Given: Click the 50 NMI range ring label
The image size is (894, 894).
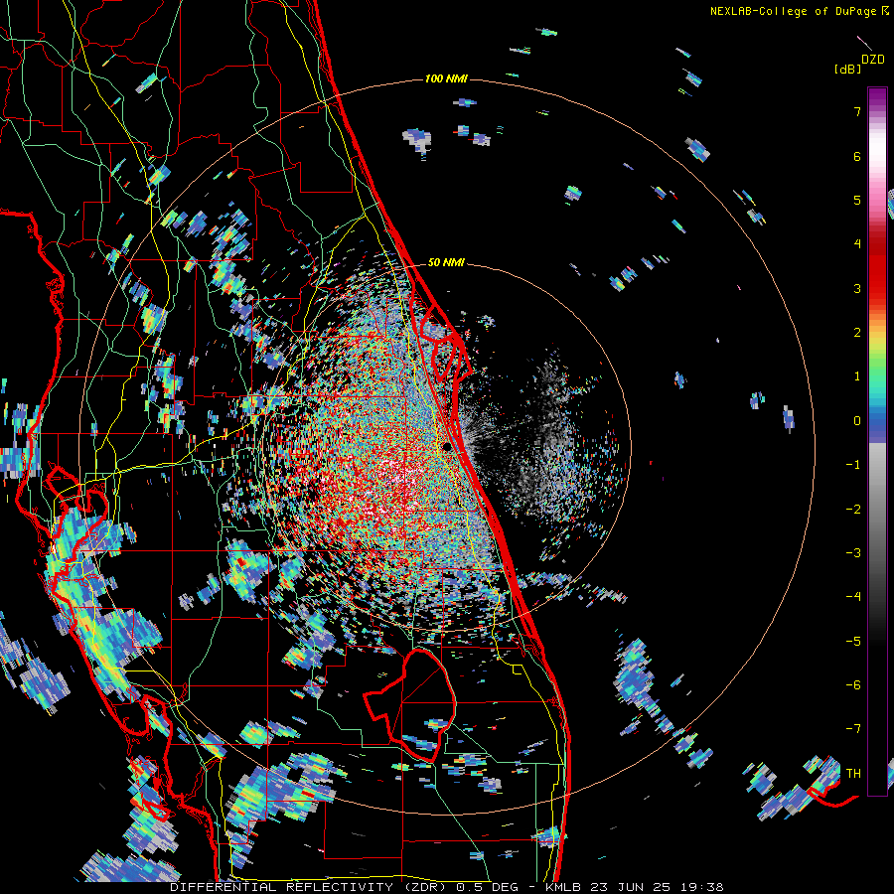Looking at the screenshot, I should pyautogui.click(x=446, y=262).
